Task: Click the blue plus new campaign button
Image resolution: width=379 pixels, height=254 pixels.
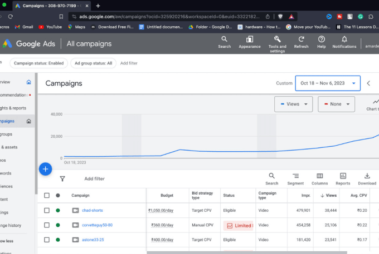Action: pyautogui.click(x=46, y=169)
